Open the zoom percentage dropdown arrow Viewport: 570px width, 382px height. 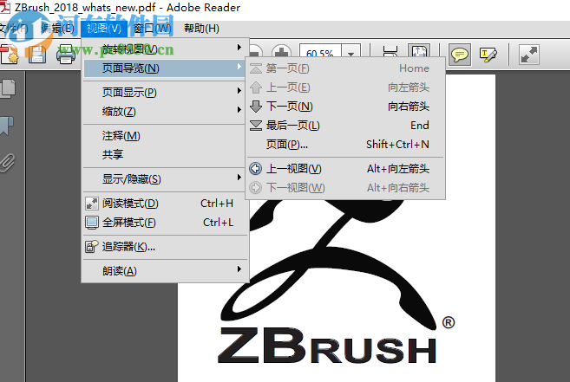pyautogui.click(x=351, y=54)
